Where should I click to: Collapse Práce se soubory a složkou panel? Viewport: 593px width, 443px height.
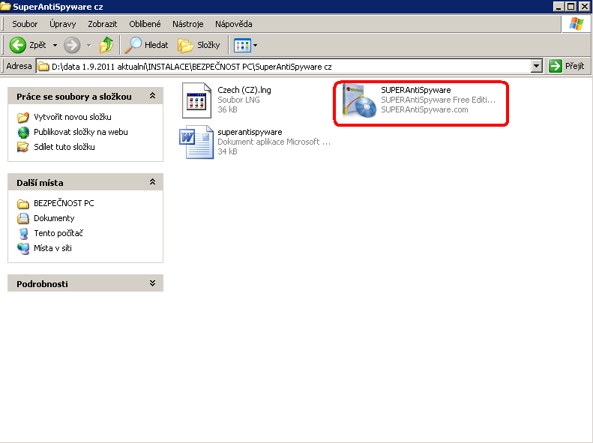[152, 96]
